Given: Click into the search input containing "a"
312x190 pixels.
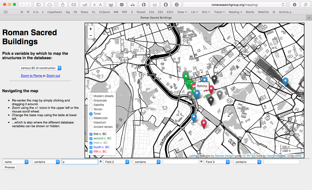Looking at the screenshot, I should click(x=80, y=162).
